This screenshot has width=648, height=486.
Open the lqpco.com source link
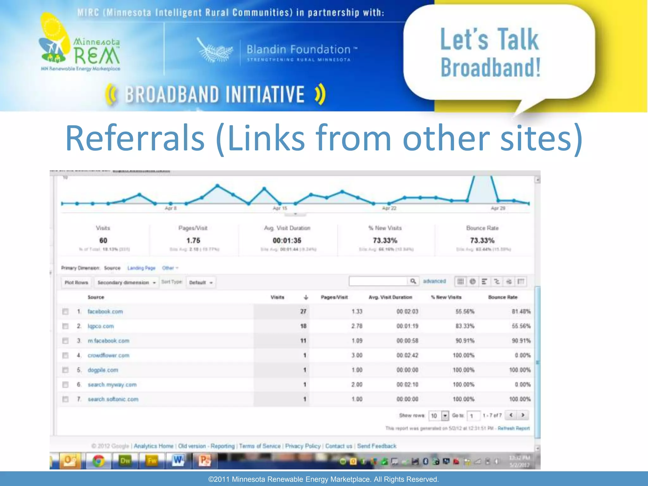pos(101,326)
